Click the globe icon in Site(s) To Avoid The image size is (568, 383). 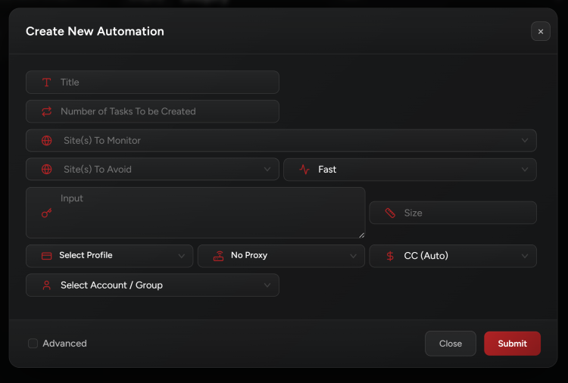(x=46, y=170)
